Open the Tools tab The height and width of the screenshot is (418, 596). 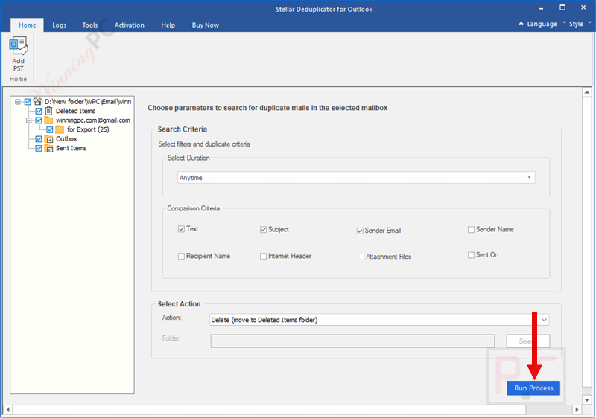[x=90, y=25]
